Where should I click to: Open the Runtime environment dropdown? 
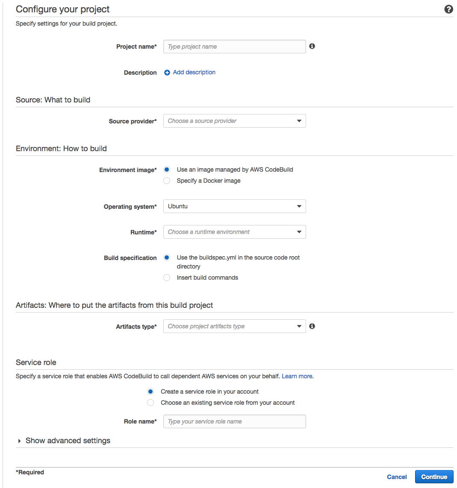[234, 232]
